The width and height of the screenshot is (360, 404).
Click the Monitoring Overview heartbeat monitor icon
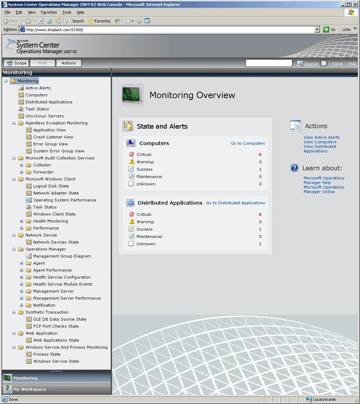(132, 95)
